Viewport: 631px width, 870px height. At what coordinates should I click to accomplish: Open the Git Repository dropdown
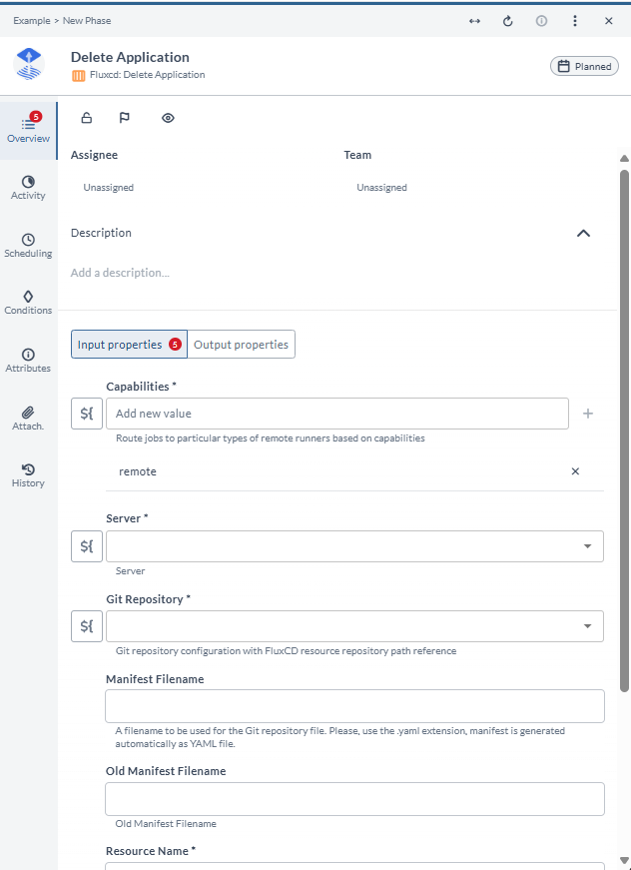[x=354, y=626]
